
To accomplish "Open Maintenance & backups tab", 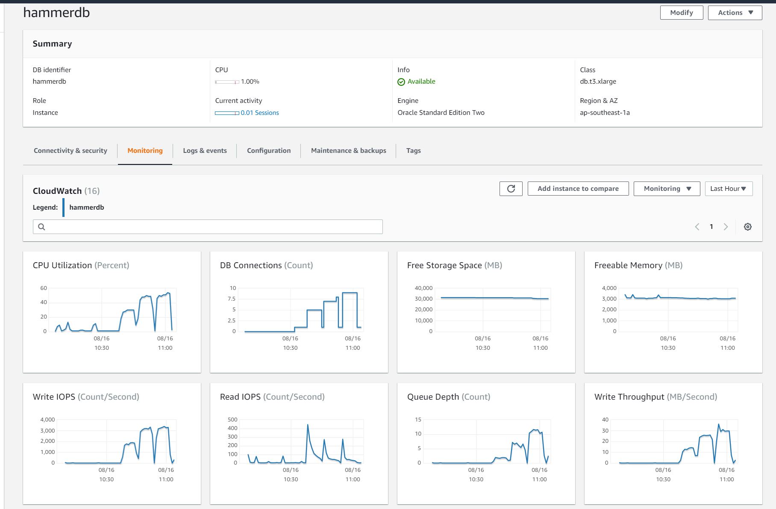I will tap(348, 151).
